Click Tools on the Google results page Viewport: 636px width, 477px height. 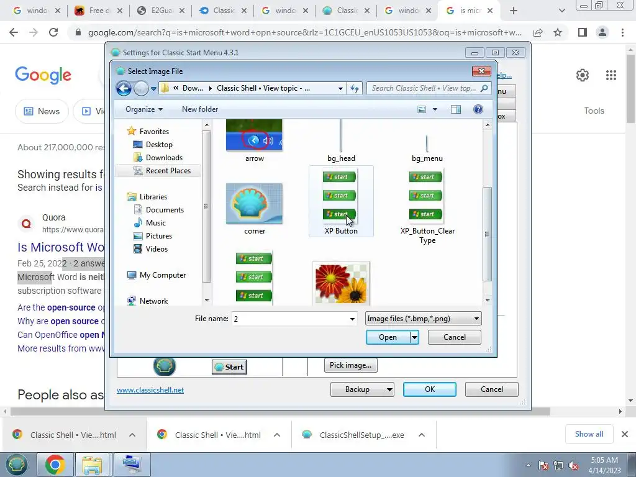[594, 111]
